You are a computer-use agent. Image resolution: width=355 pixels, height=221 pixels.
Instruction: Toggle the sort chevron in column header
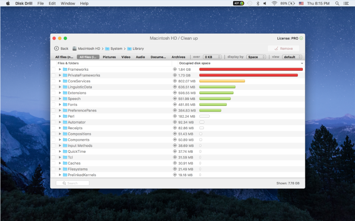(302, 63)
